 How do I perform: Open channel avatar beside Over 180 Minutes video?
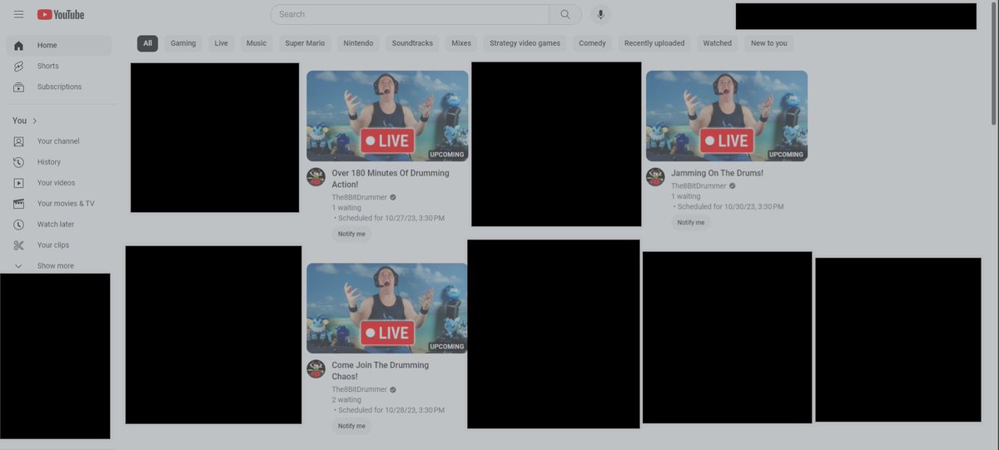tap(316, 176)
